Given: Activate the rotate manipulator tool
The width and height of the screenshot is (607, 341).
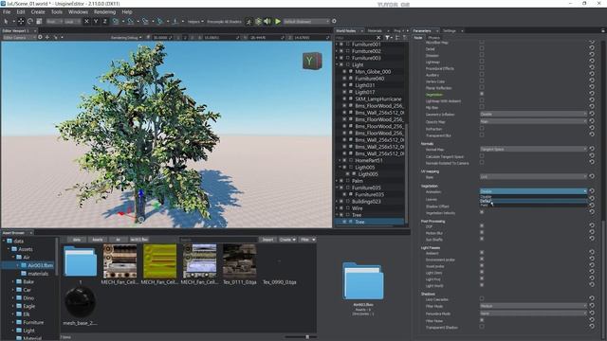Looking at the screenshot, I should [x=29, y=21].
